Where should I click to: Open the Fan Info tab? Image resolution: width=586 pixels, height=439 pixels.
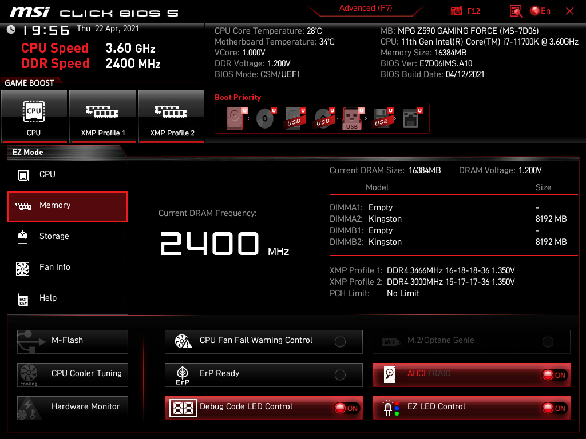(x=68, y=268)
